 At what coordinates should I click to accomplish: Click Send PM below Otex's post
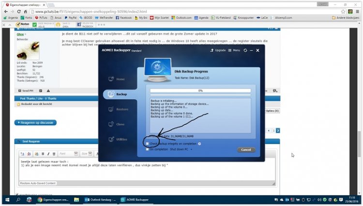tap(26, 90)
